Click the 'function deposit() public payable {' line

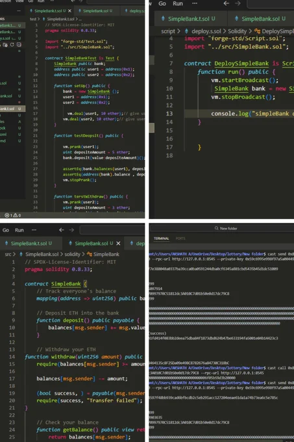pos(88,320)
